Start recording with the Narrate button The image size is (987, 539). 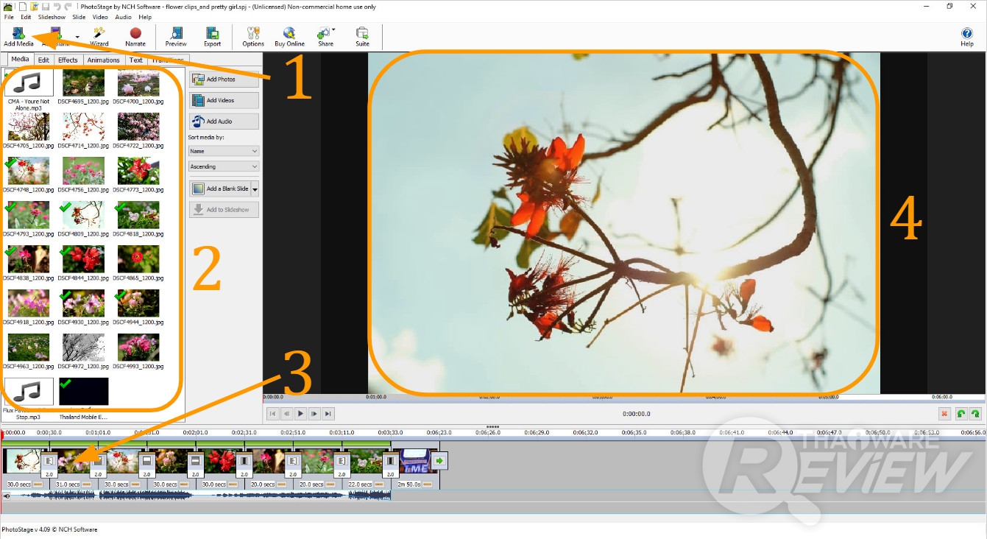click(x=135, y=35)
